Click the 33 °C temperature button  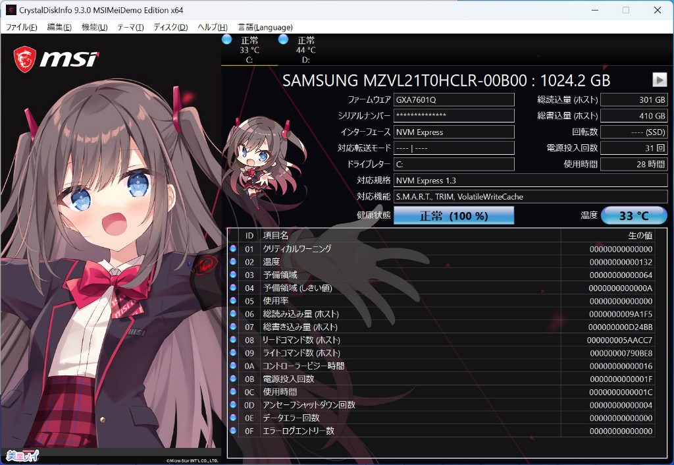coord(634,215)
